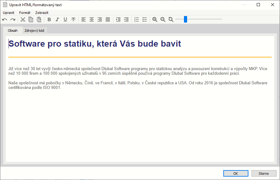Zoom in on the document
The image size is (280, 180).
[x=155, y=19]
